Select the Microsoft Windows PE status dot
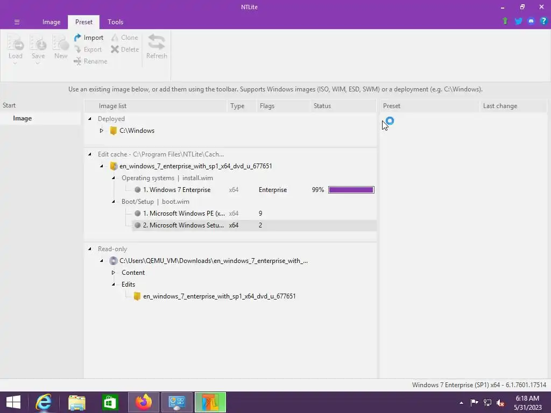Viewport: 551px width, 413px height. [x=137, y=213]
